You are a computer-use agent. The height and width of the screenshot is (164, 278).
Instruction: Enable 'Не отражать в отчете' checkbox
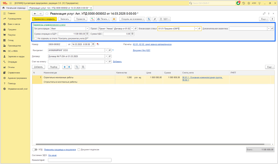[35, 38]
